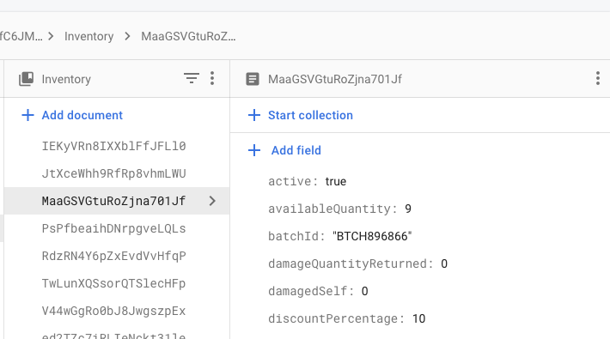Click the chevron after fC6JM... breadcrumb

[51, 37]
